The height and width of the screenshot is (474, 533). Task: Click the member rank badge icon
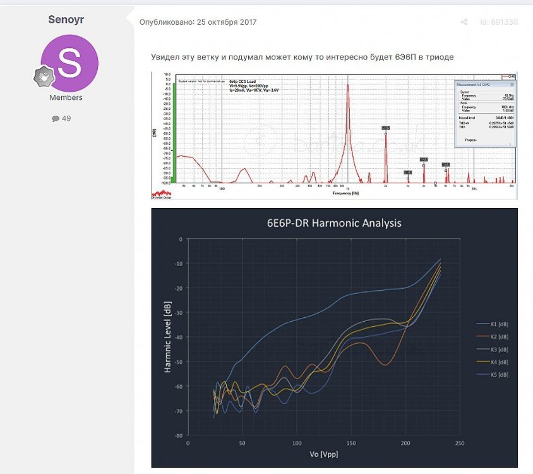click(44, 76)
